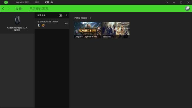The height and width of the screenshot is (108, 192).
Task: Minimize the Razer Synapse window
Action: pyautogui.click(x=174, y=2)
